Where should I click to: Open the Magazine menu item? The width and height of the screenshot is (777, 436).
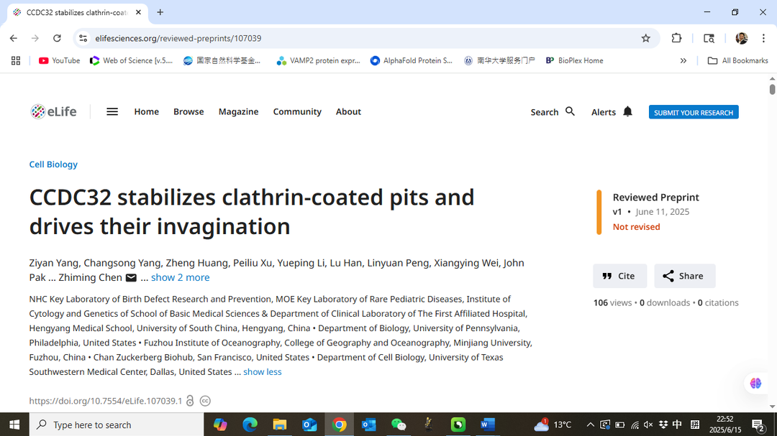[x=238, y=112]
